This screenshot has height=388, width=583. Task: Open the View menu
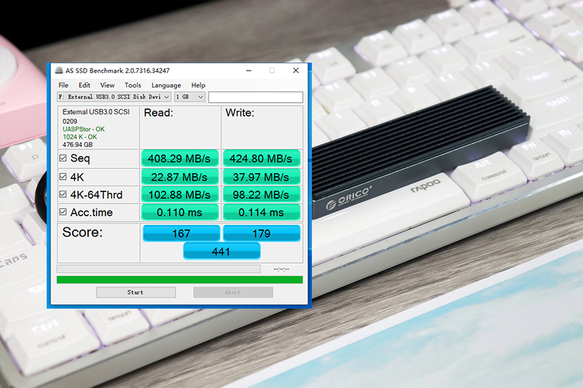pos(107,85)
